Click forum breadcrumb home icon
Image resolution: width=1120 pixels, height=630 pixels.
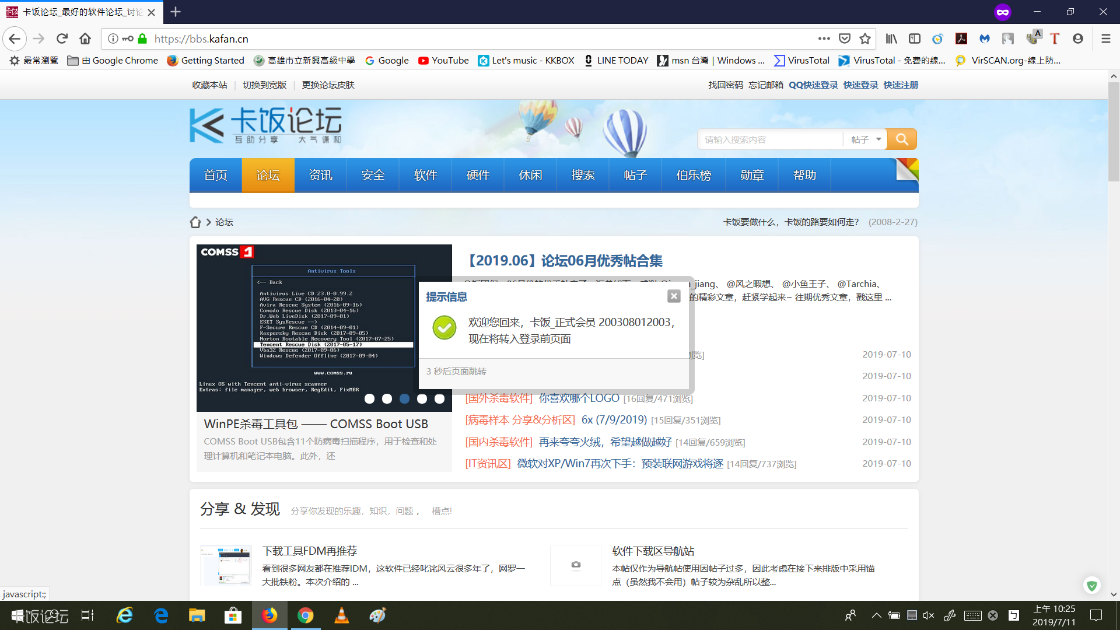coord(195,222)
